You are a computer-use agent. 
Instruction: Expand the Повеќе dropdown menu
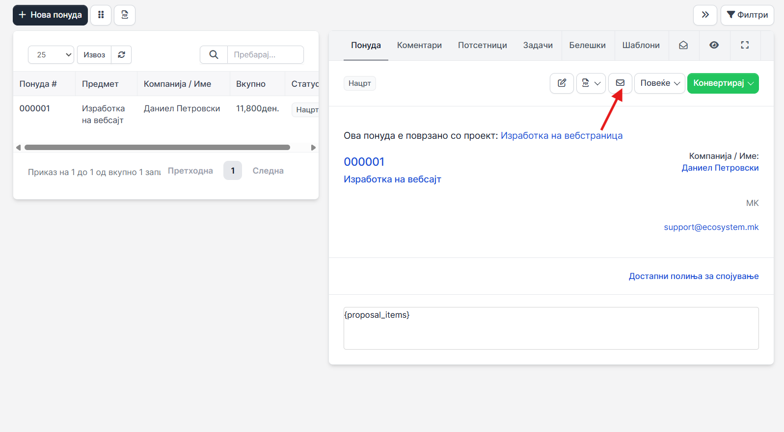(x=659, y=83)
